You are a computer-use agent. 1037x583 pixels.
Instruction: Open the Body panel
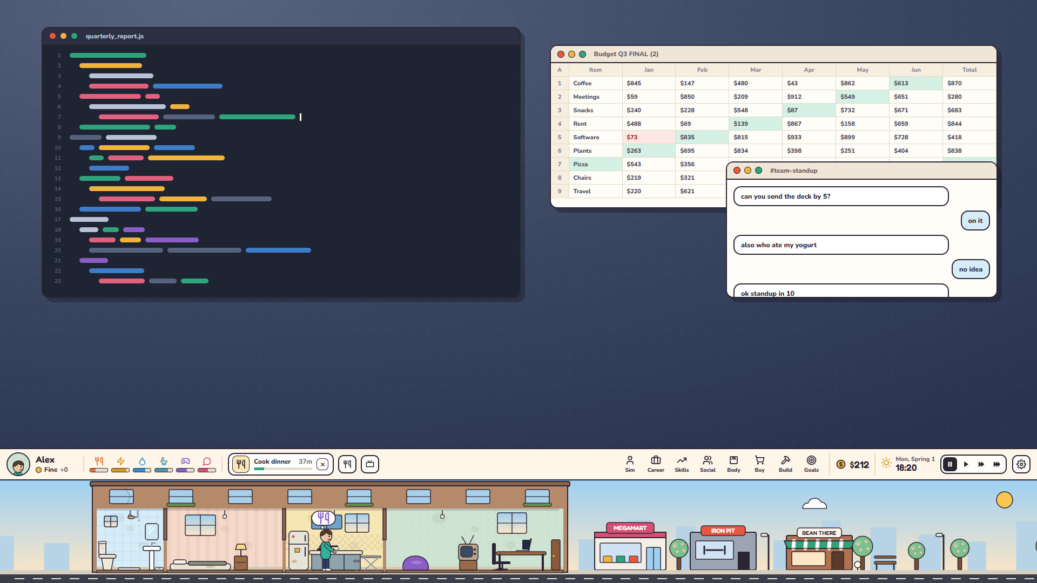733,464
